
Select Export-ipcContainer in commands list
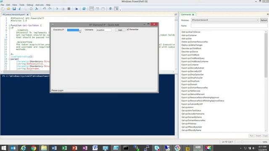coord(190,65)
